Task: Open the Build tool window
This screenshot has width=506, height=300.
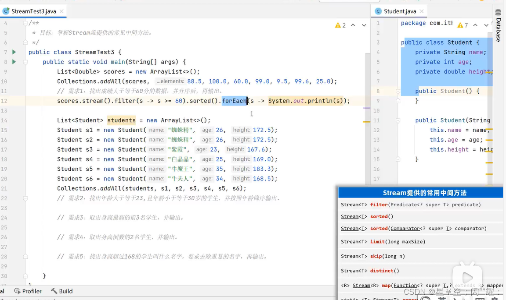Action: point(61,291)
